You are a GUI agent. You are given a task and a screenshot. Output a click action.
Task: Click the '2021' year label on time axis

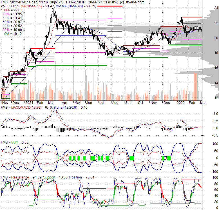(29, 103)
